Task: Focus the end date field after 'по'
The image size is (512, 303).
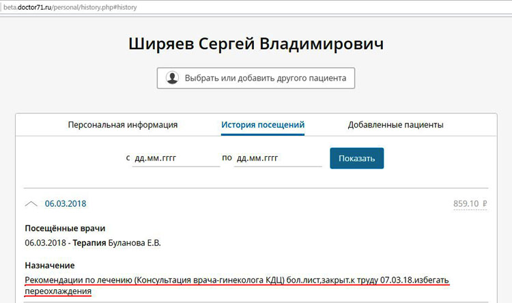Action: [x=278, y=158]
